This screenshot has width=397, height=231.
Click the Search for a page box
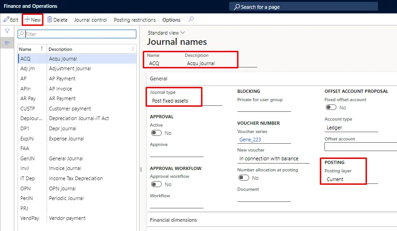[303, 7]
